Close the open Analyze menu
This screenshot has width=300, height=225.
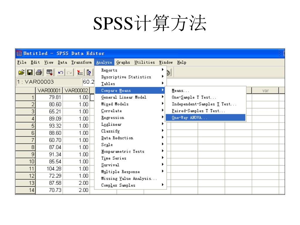pyautogui.click(x=104, y=62)
